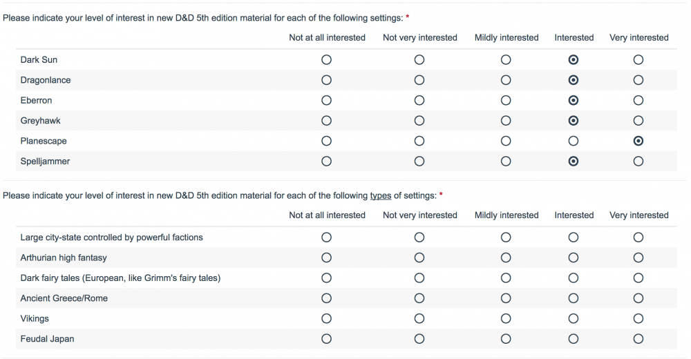
Task: Select "Not at all interested" for Spelljammer
Action: pyautogui.click(x=327, y=162)
